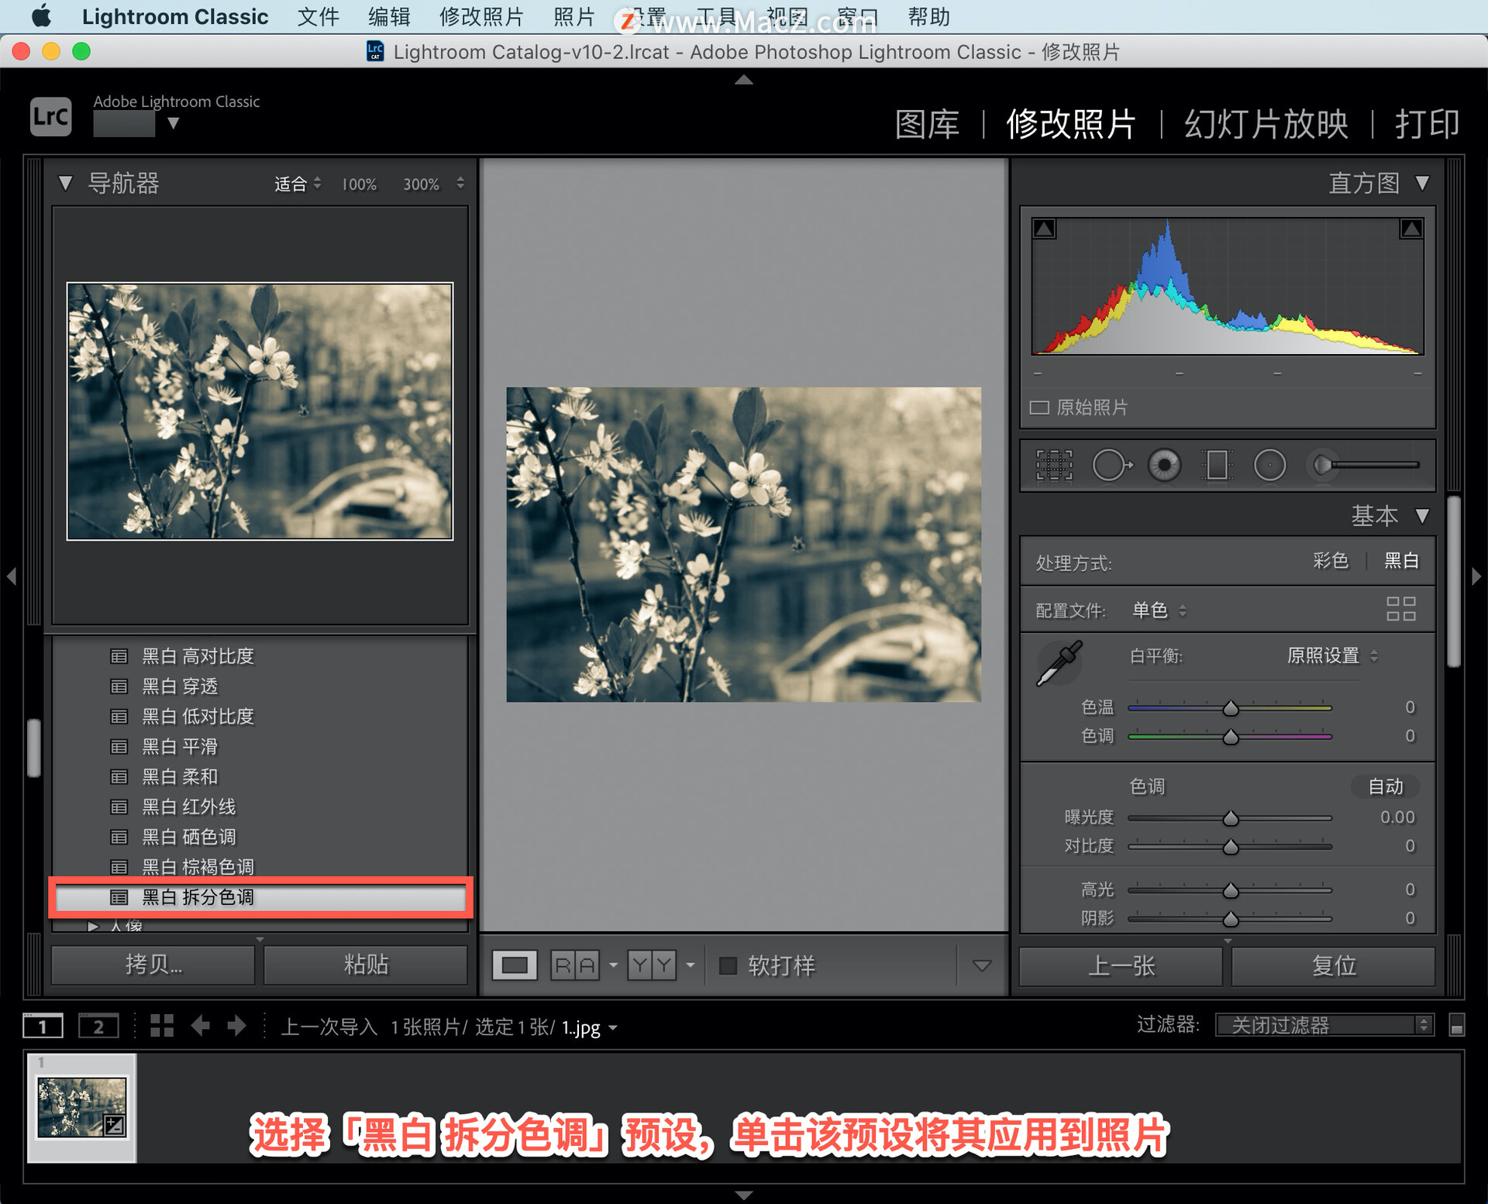Go back to previous source arrow

[200, 1026]
